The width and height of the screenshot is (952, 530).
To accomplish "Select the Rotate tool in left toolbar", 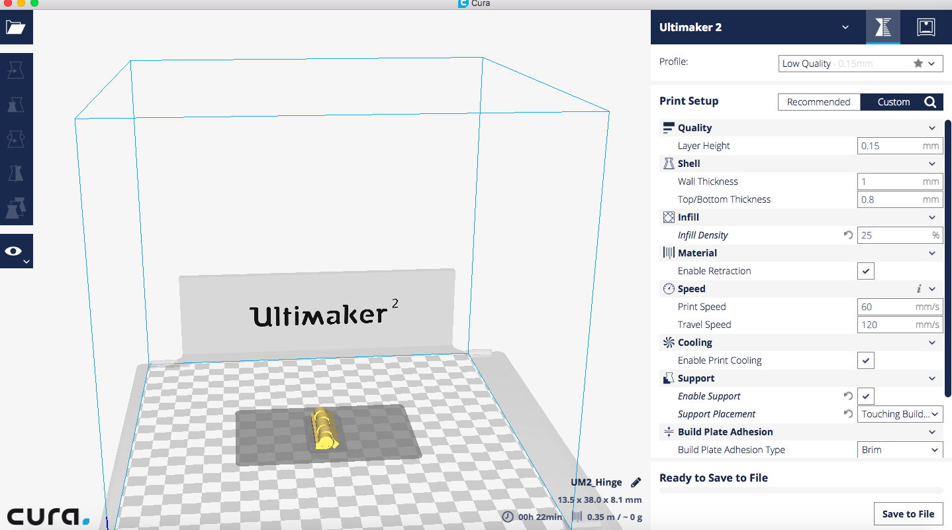I will point(15,138).
